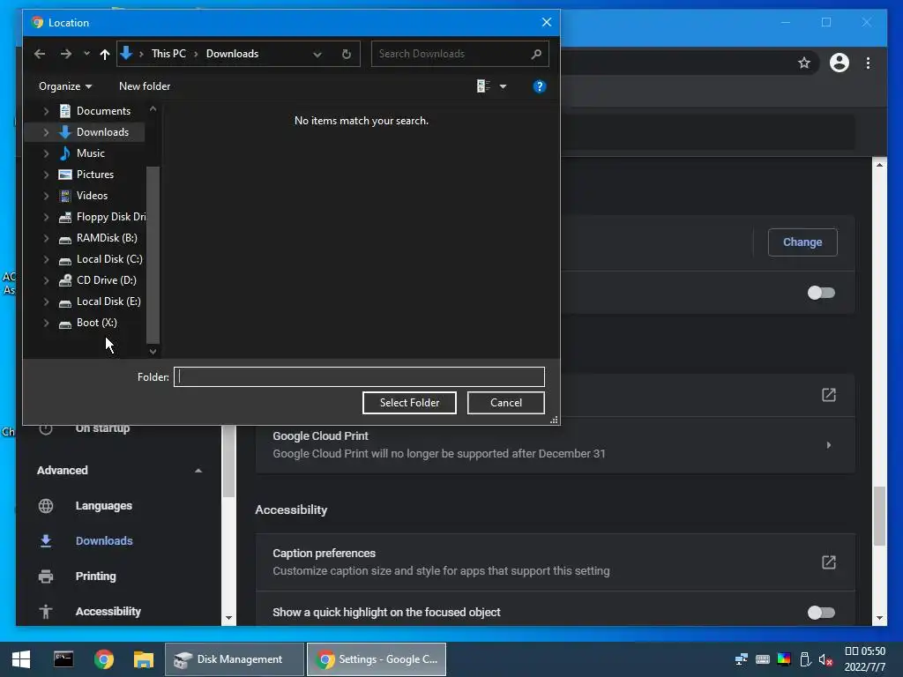
Task: Go forward in the Location dialog
Action: (x=65, y=54)
